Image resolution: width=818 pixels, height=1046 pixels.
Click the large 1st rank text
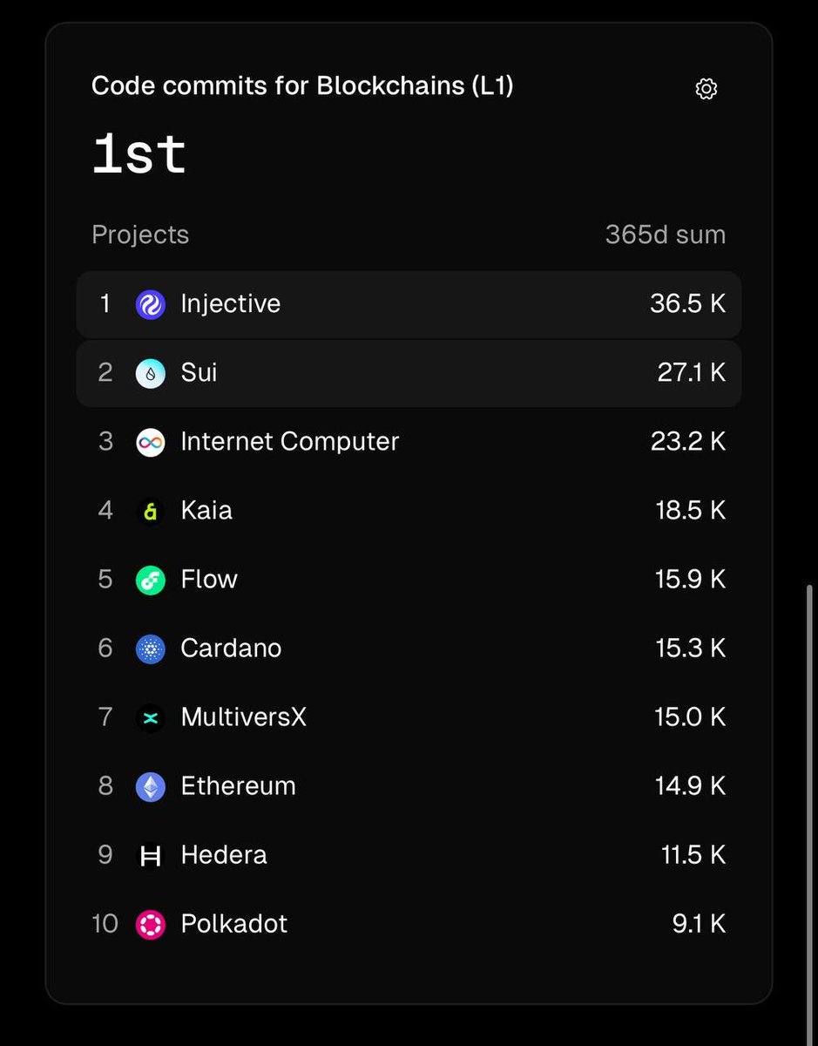tap(139, 155)
